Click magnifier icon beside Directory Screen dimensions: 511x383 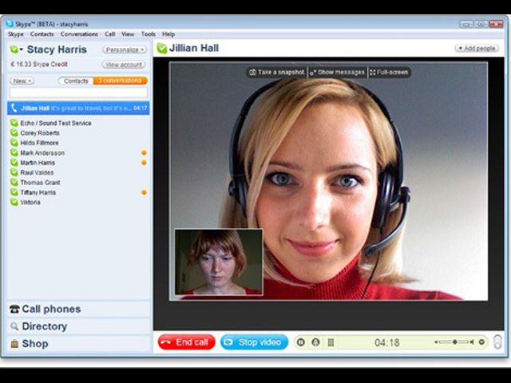pos(14,326)
